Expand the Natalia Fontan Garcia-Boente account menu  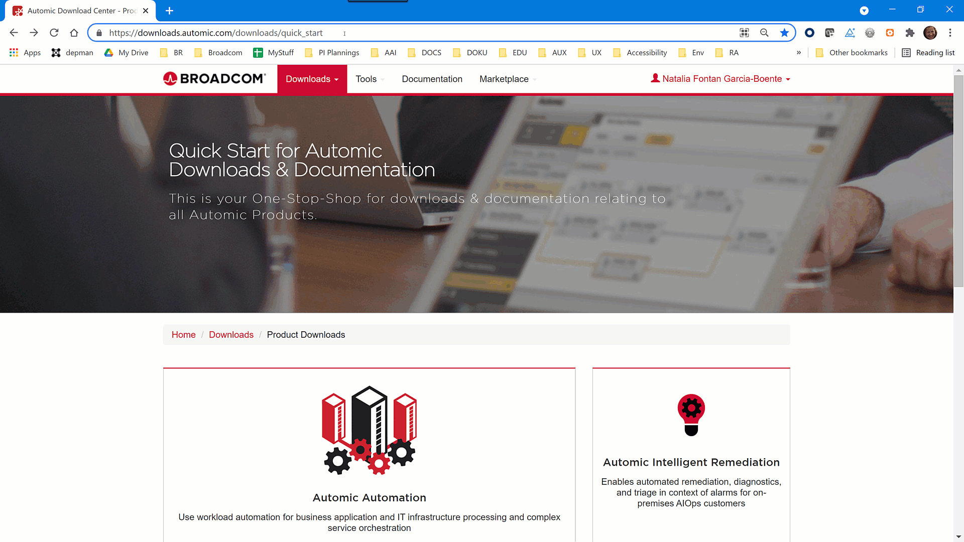(x=720, y=79)
